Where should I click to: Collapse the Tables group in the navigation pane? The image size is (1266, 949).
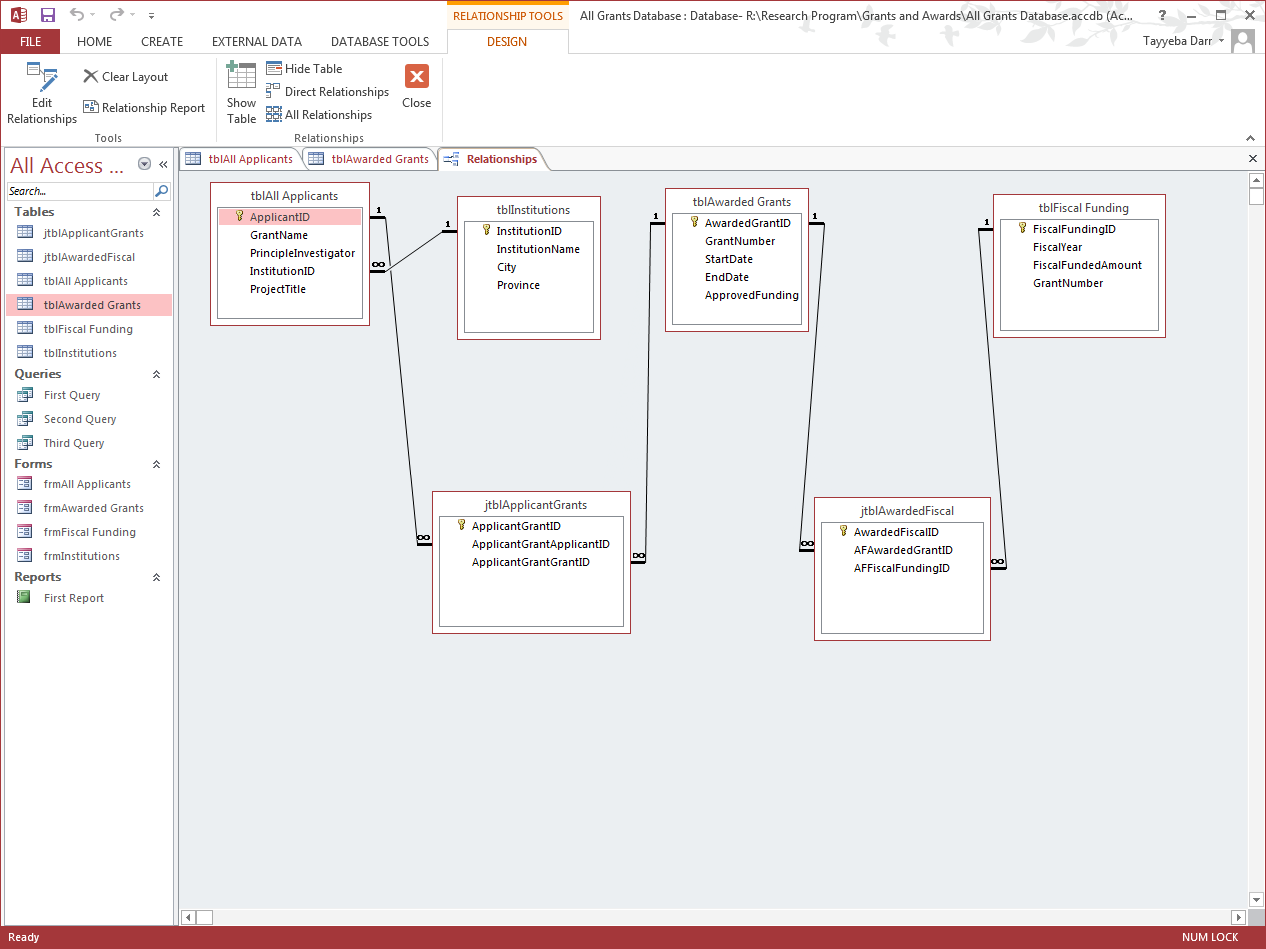click(x=156, y=212)
